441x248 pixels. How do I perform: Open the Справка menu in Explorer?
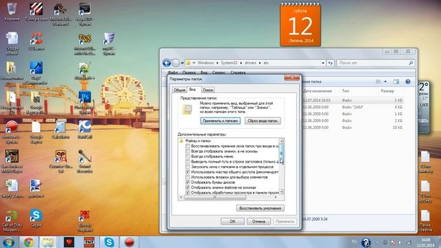(x=238, y=72)
